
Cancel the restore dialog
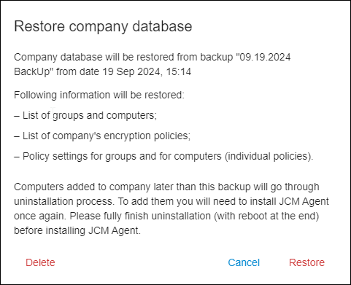coord(244,262)
